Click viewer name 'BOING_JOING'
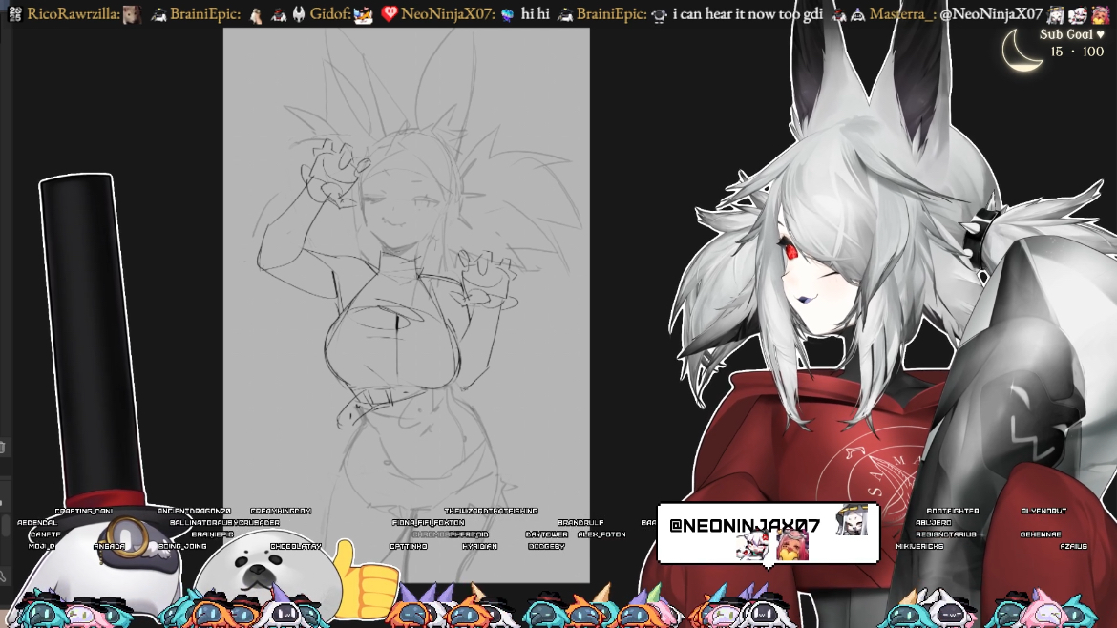The width and height of the screenshot is (1117, 628). [182, 546]
